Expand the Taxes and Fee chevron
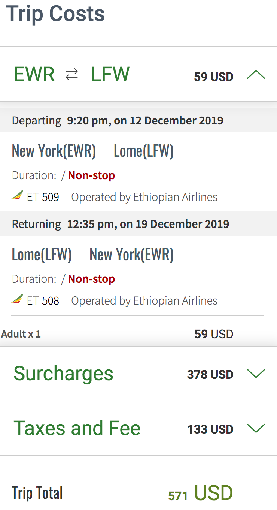 256,428
